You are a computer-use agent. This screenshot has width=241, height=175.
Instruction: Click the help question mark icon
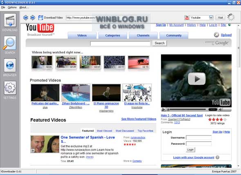point(217,157)
